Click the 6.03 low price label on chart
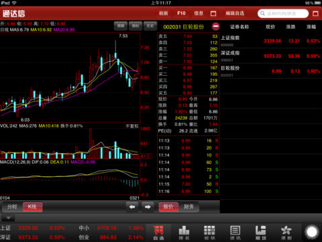This screenshot has height=242, width=322. (x=25, y=120)
